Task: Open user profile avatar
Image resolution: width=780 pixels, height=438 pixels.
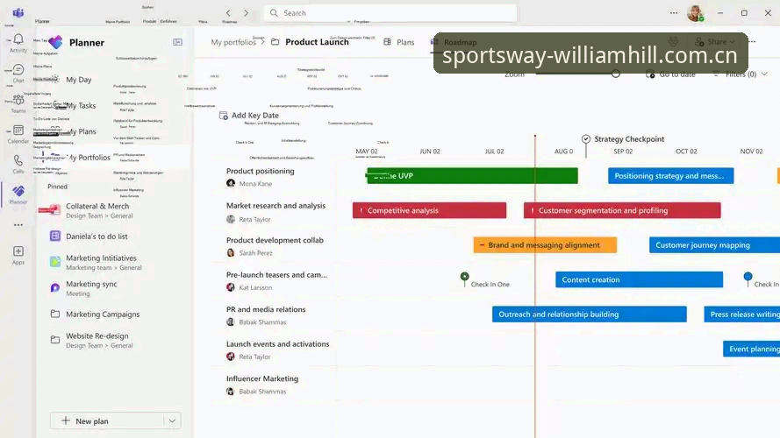Action: (695, 13)
